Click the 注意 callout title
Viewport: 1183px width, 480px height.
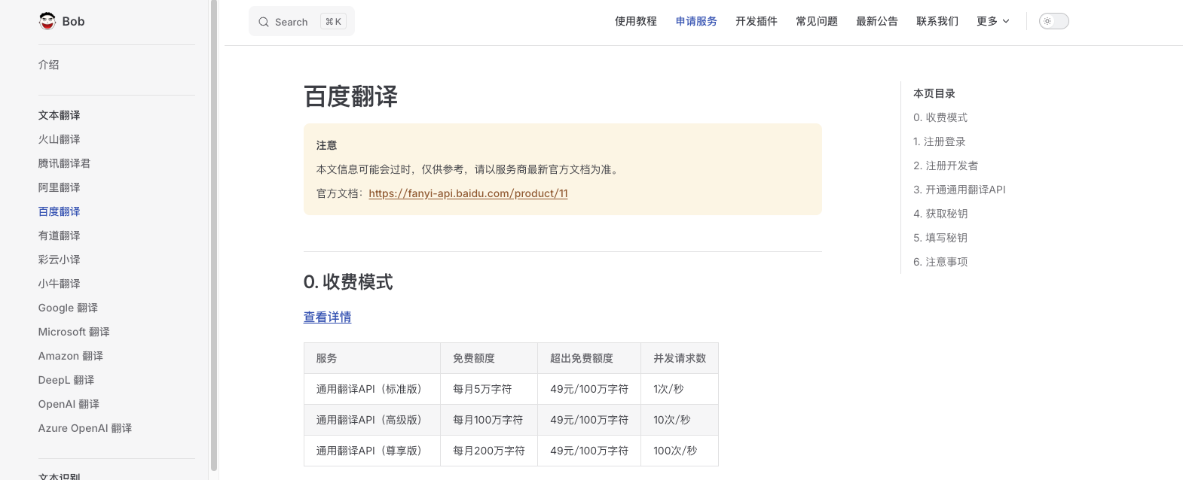326,145
